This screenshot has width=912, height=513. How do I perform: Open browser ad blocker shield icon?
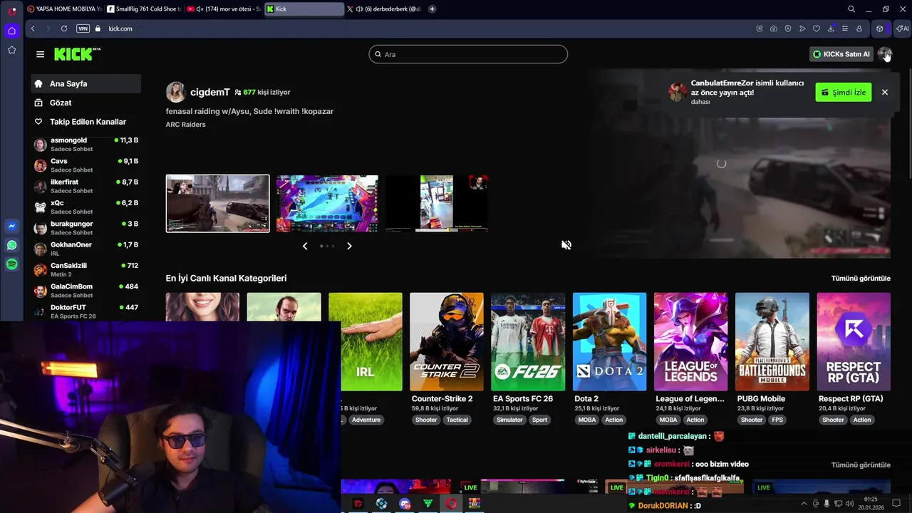pos(788,28)
